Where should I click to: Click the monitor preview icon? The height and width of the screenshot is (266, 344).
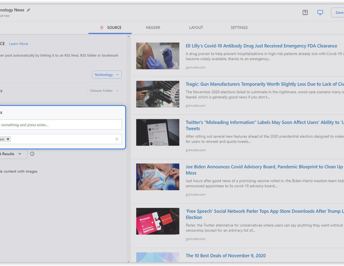[320, 13]
